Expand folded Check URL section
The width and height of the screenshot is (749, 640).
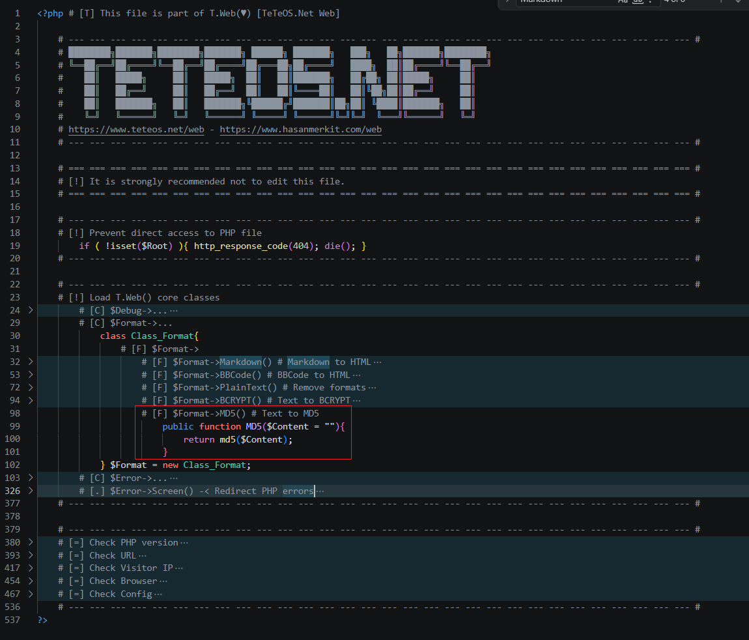[x=31, y=555]
